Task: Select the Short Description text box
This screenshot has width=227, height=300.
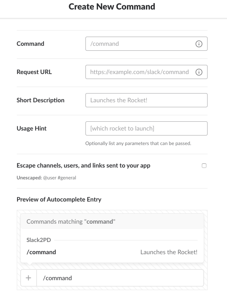Action: click(146, 100)
